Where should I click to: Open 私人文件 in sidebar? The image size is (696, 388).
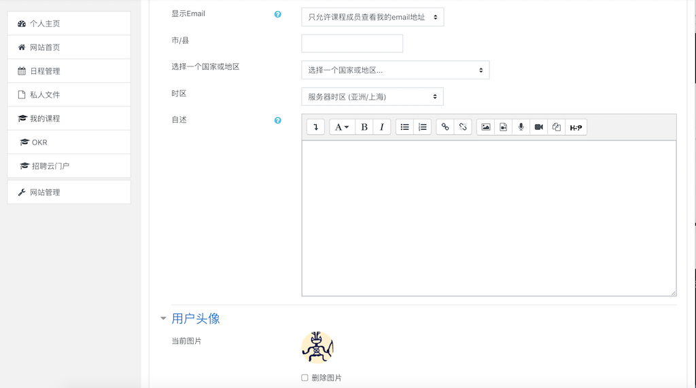[x=69, y=94]
